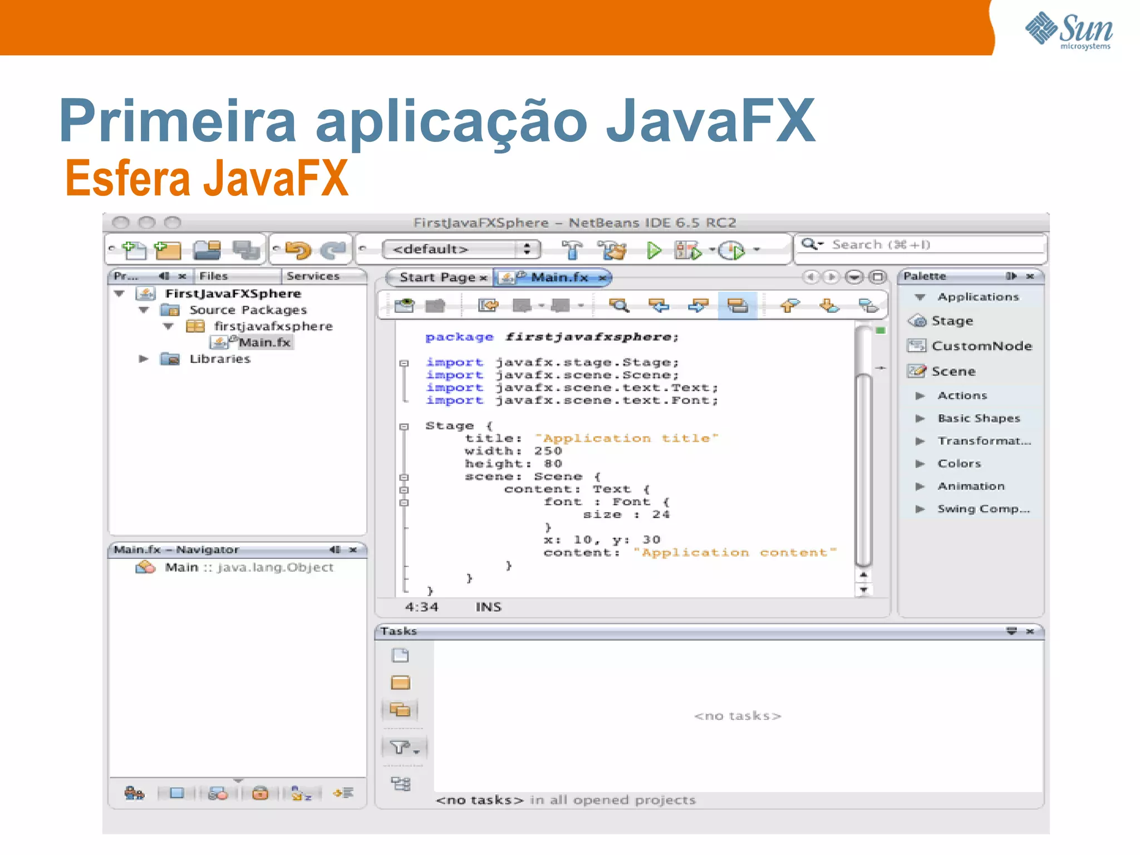Click the Clean and Build icon

click(x=612, y=250)
